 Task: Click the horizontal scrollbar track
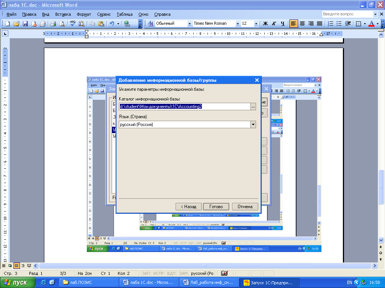[205, 265]
